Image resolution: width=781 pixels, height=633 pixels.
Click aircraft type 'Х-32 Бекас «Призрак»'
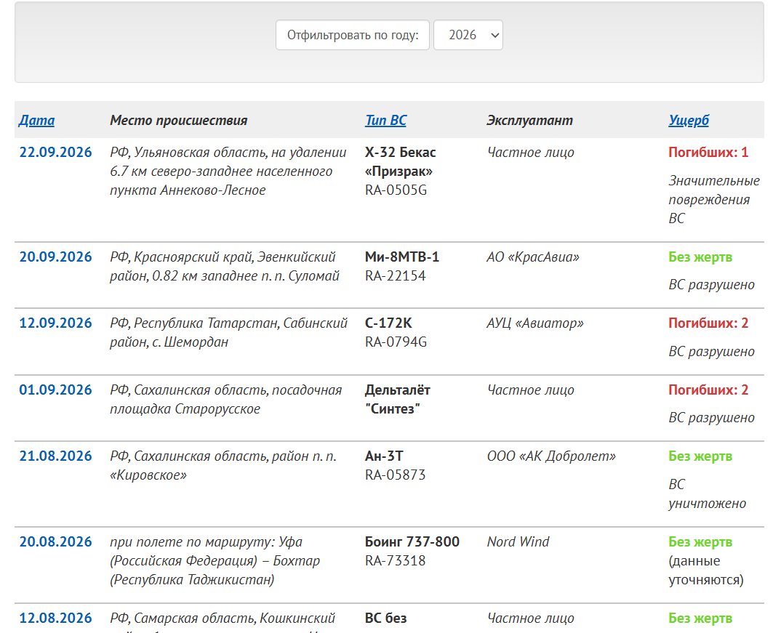pos(401,162)
